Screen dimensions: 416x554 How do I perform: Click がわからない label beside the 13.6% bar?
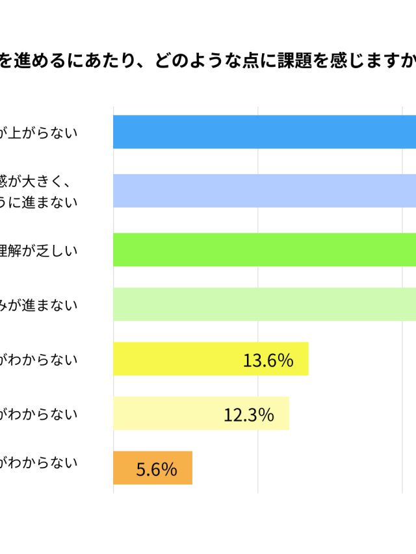coord(38,359)
